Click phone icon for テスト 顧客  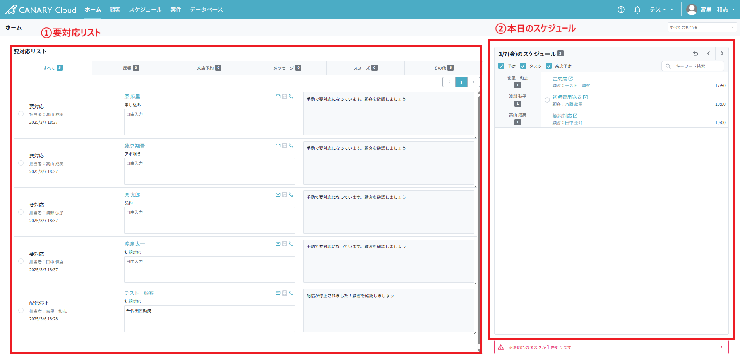pos(291,293)
